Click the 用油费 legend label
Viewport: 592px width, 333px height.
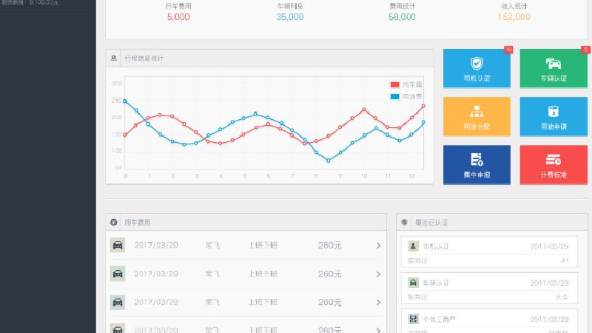pos(412,97)
